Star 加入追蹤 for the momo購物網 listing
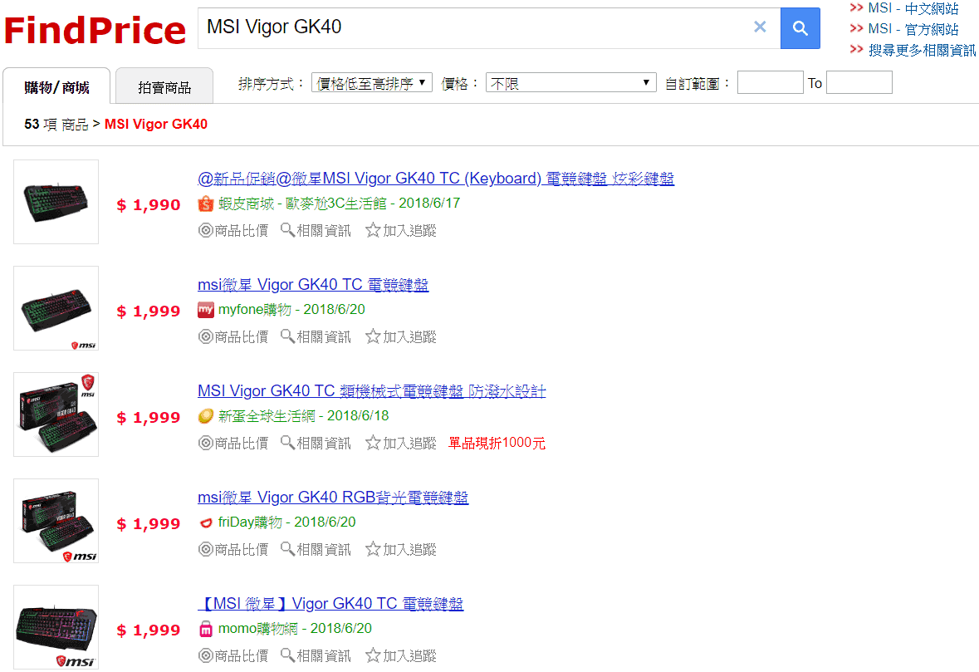This screenshot has height=672, width=979. click(x=401, y=655)
